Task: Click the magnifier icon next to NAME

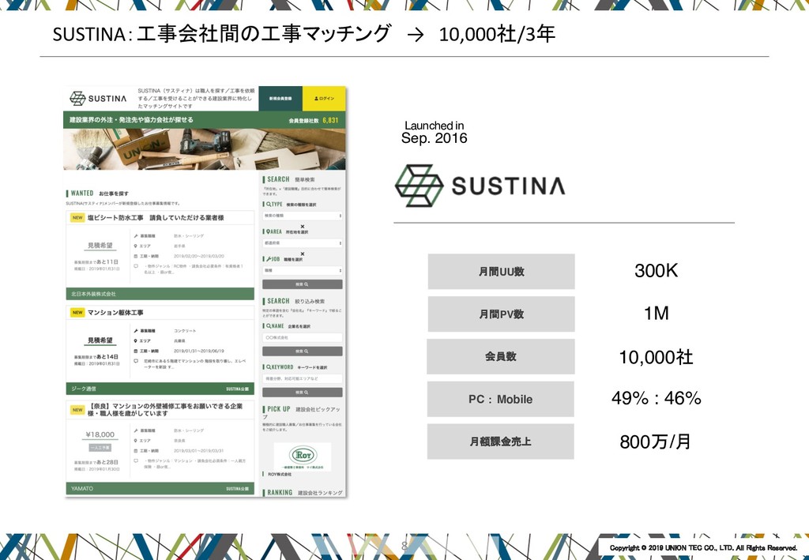Action: coord(269,326)
